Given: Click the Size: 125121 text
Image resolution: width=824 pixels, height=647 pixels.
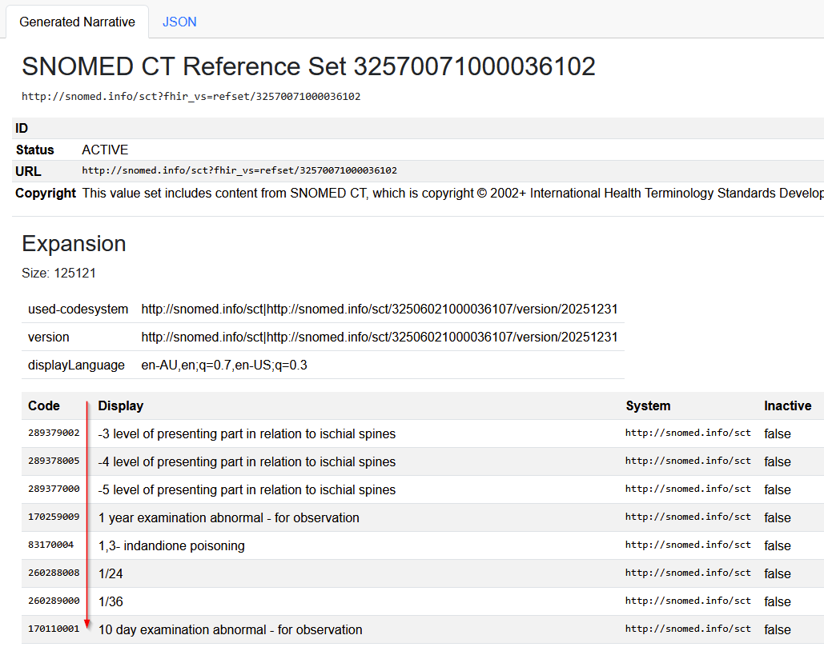Looking at the screenshot, I should [x=59, y=274].
